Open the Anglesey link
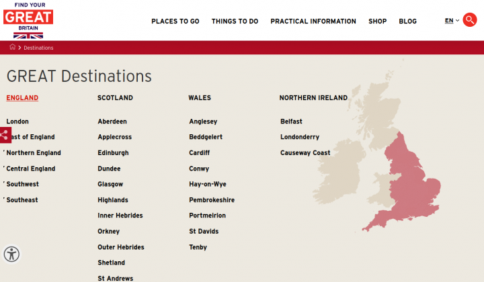This screenshot has width=484, height=282. pyautogui.click(x=203, y=122)
